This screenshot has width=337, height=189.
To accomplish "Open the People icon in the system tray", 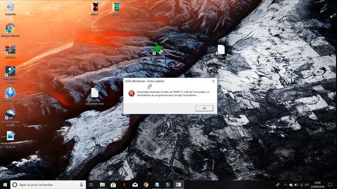I will (277, 184).
